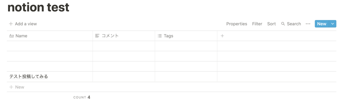The image size is (341, 104).
Task: Open the three-dots more options menu
Action: point(308,24)
